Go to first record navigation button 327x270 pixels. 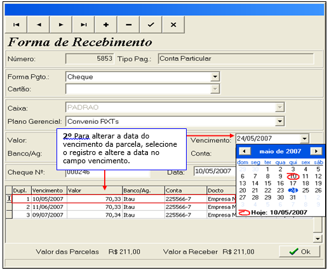point(16,25)
